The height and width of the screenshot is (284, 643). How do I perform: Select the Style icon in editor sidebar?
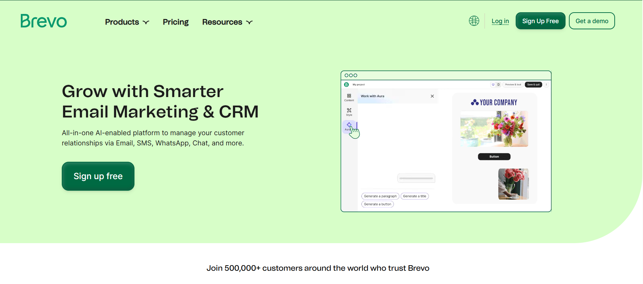pyautogui.click(x=349, y=112)
